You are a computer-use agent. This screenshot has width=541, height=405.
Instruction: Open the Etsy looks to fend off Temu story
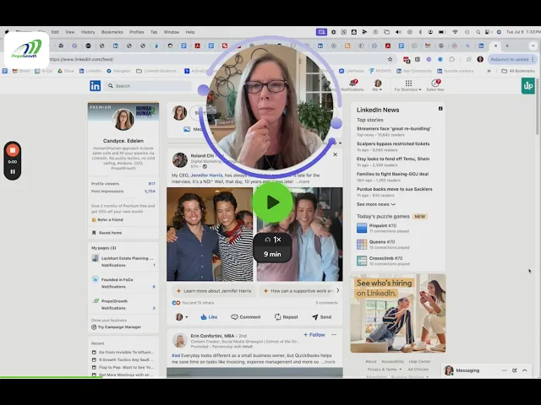(x=393, y=159)
